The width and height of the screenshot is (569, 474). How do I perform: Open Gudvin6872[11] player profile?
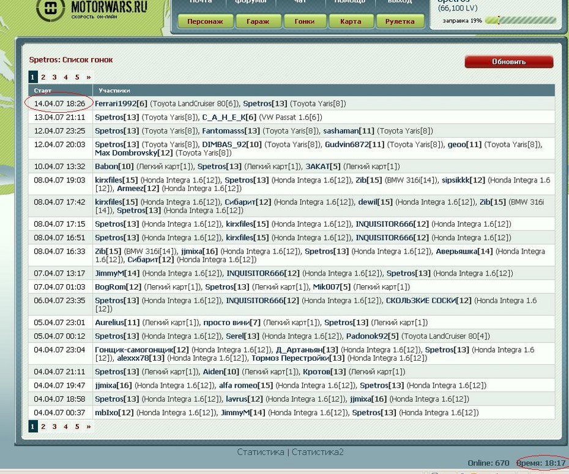click(354, 145)
